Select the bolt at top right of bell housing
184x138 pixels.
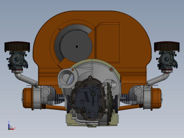tap(111, 69)
